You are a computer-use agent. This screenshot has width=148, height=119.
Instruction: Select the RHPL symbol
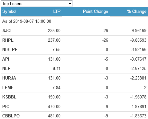(x=8, y=40)
